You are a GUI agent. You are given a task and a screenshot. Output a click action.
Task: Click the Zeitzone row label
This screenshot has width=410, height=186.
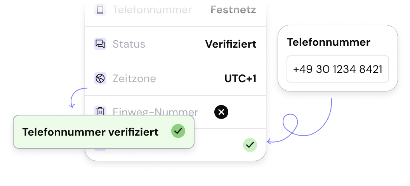click(134, 79)
